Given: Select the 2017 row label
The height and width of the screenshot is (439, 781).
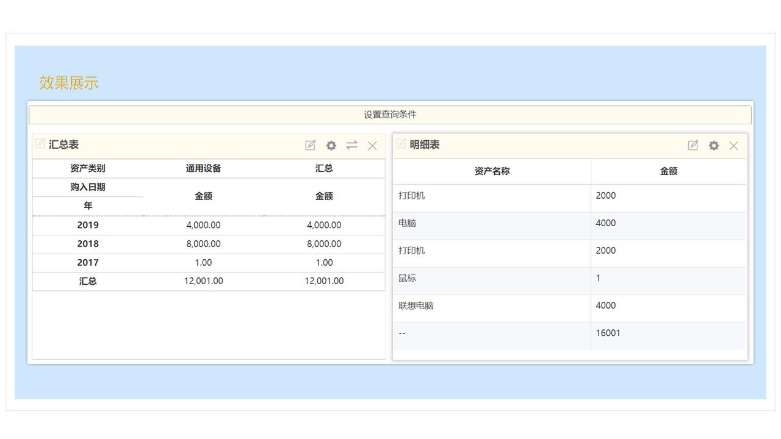Looking at the screenshot, I should click(x=88, y=263).
